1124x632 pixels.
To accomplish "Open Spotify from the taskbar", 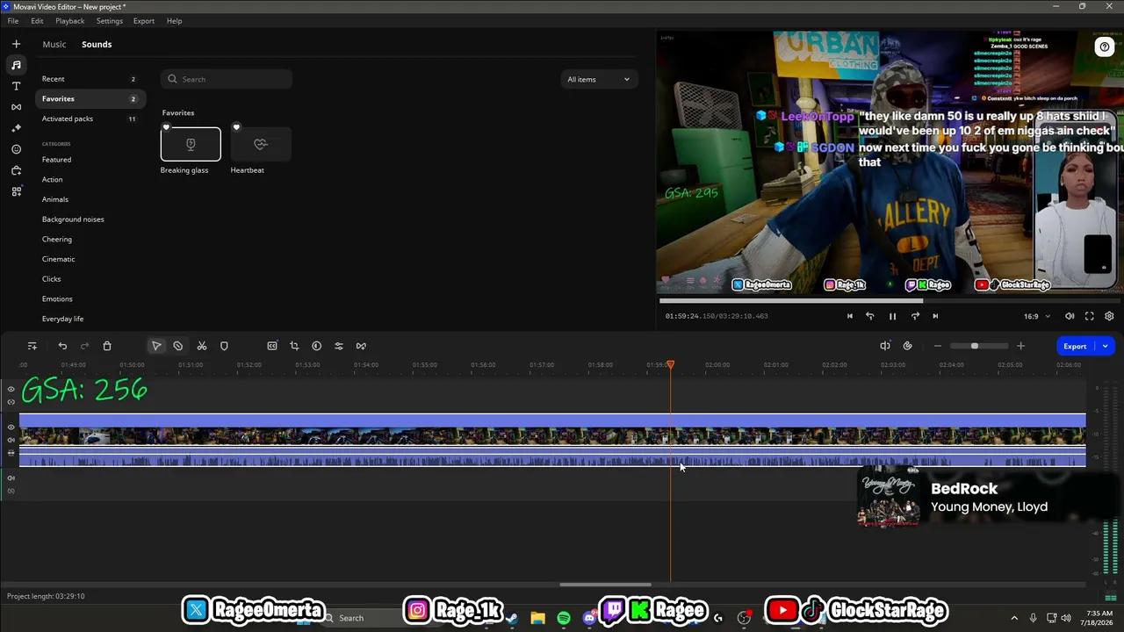I will pos(564,618).
